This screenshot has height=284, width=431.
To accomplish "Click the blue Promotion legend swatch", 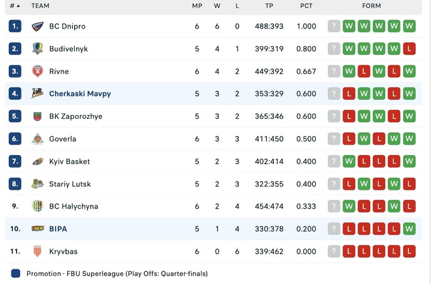I will 15,274.
